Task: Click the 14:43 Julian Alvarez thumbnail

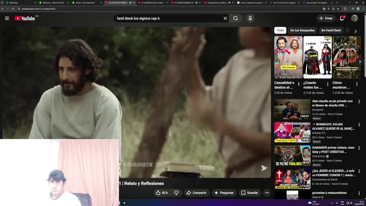Action: pyautogui.click(x=292, y=132)
